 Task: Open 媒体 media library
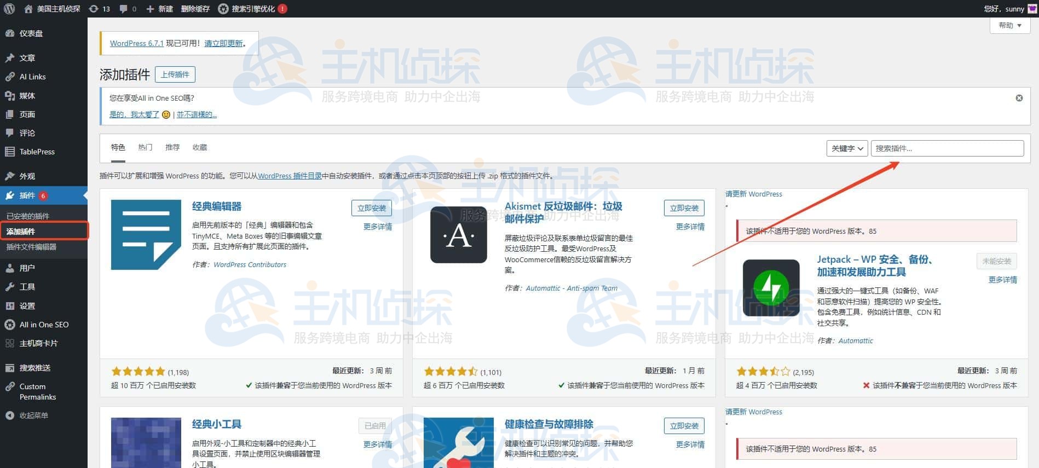click(44, 96)
